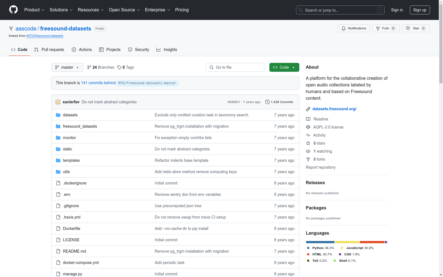Click the LICENSE file icon
The width and height of the screenshot is (443, 277).
pos(58,240)
